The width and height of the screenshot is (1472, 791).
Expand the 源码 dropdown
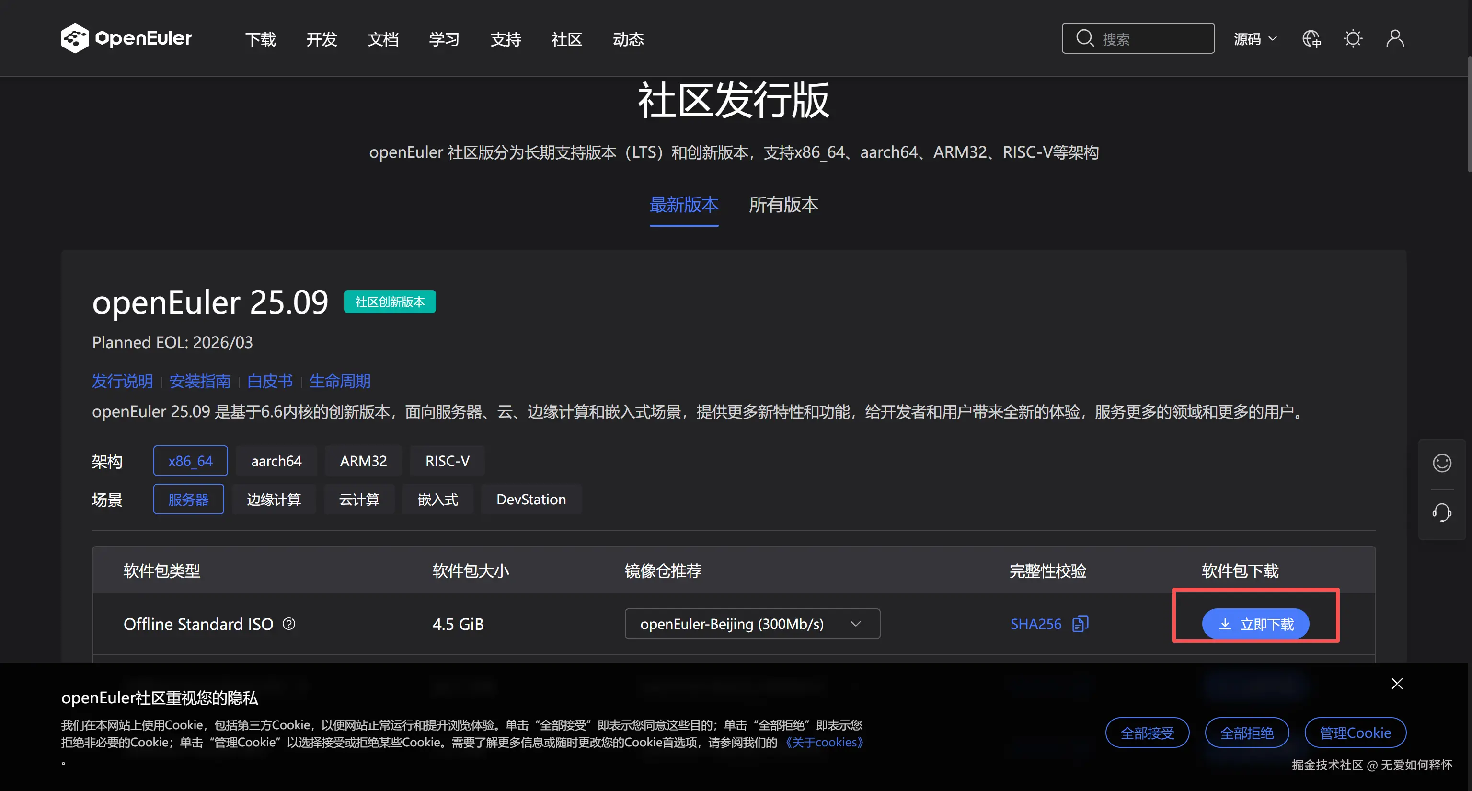(1254, 38)
